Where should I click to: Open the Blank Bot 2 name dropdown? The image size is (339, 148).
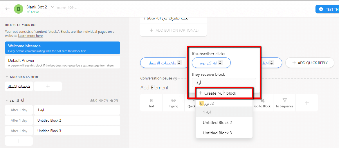52,7
